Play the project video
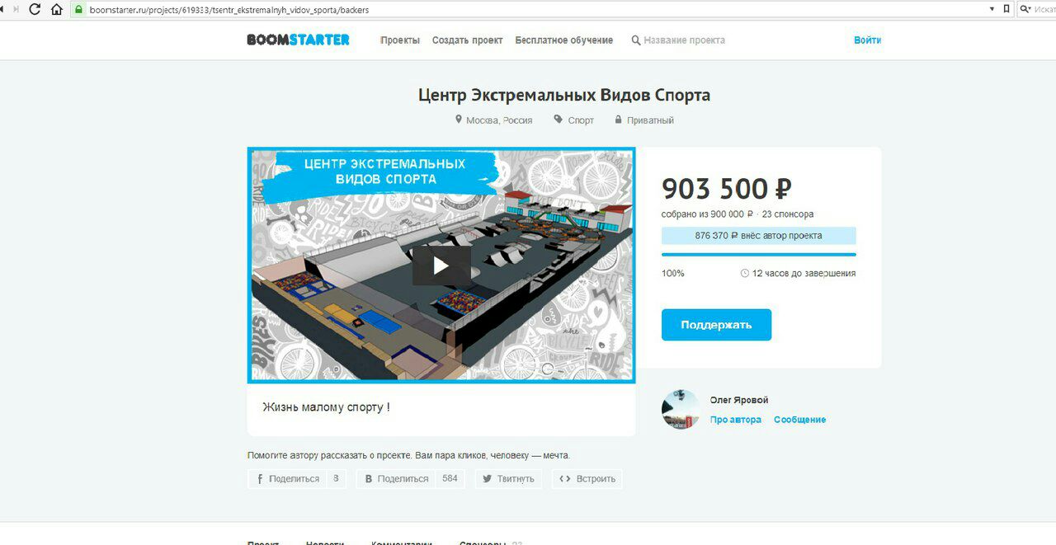This screenshot has height=545, width=1056. (x=441, y=265)
